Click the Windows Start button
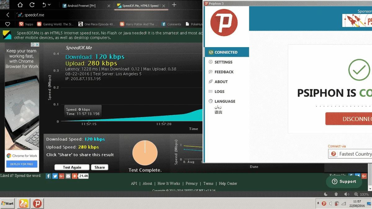The height and width of the screenshot is (209, 372). pyautogui.click(x=7, y=203)
